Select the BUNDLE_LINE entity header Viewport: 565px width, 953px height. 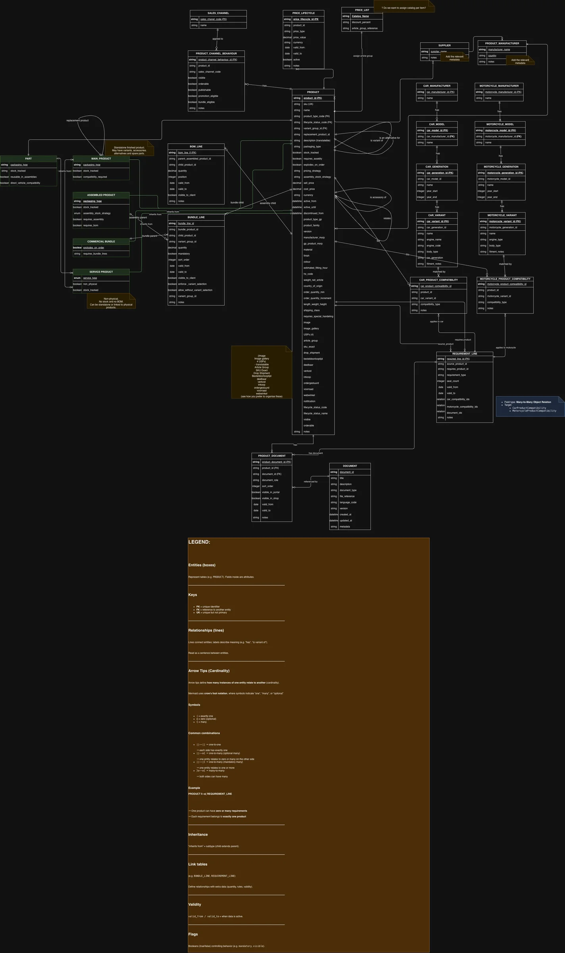coord(196,217)
